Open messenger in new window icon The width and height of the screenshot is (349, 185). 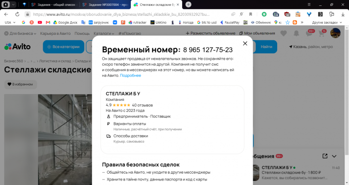tap(325, 156)
